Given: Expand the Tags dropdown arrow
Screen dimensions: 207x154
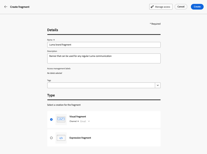Looking at the screenshot, I should tap(158, 85).
